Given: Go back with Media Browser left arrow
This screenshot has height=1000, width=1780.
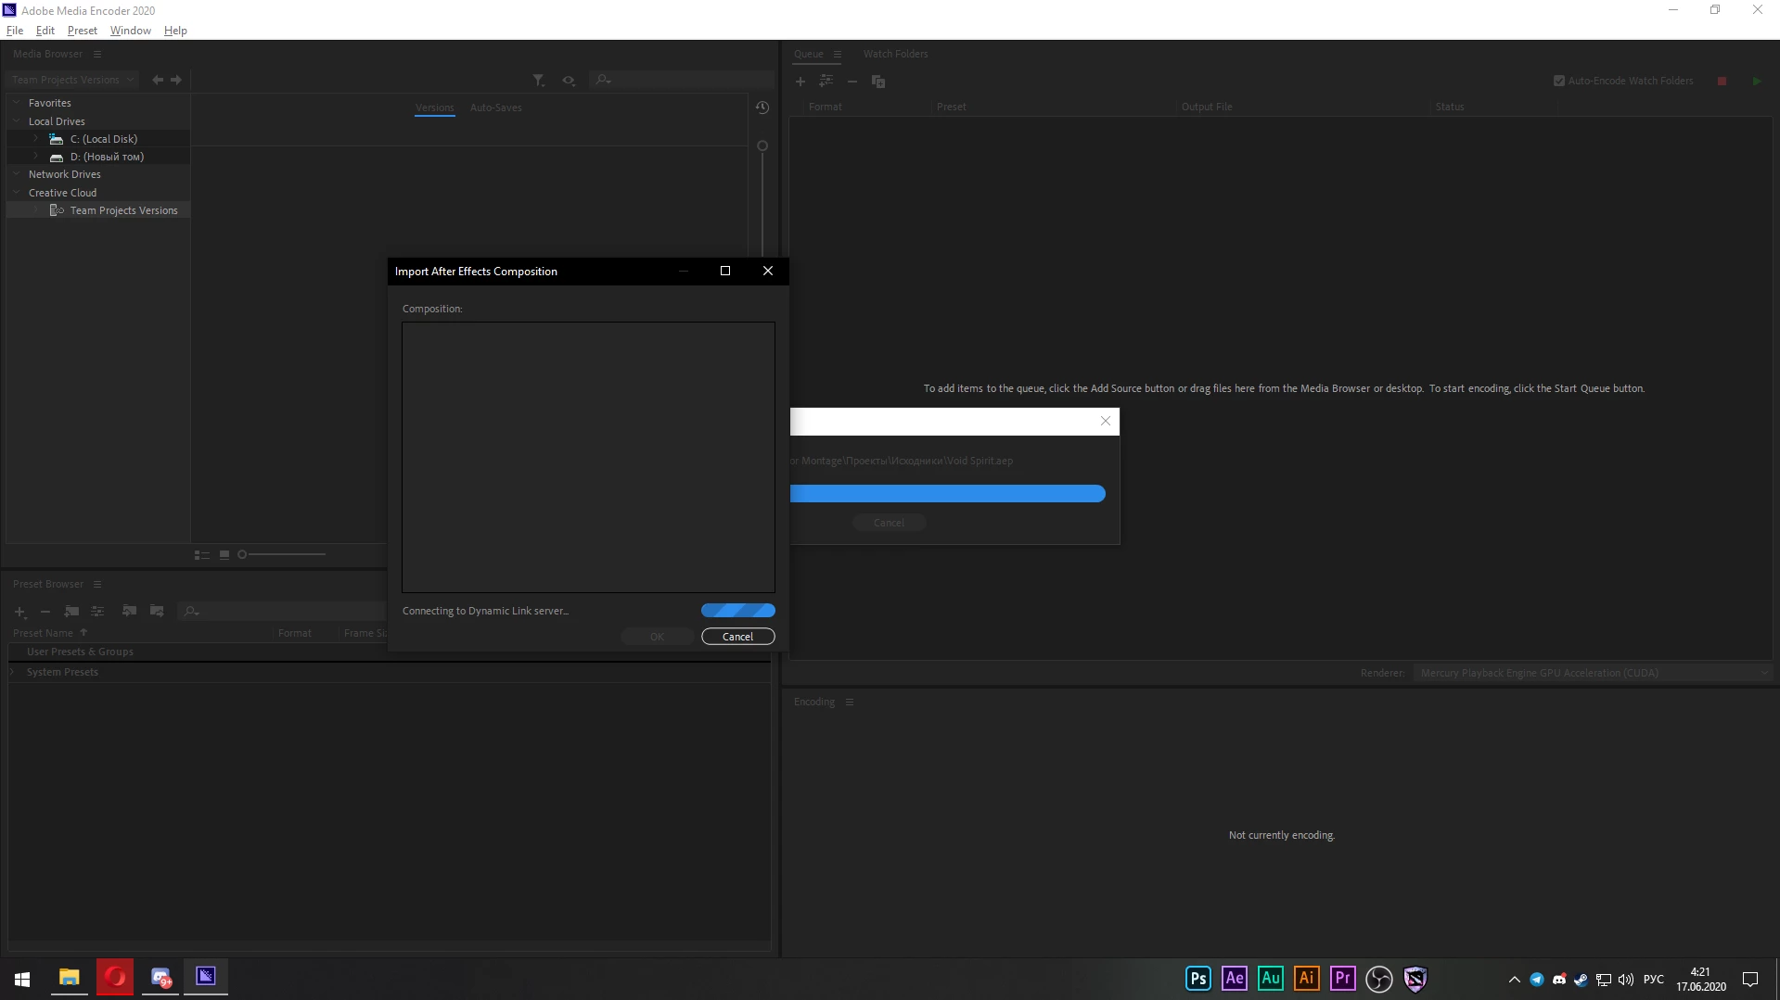Looking at the screenshot, I should pos(158,80).
